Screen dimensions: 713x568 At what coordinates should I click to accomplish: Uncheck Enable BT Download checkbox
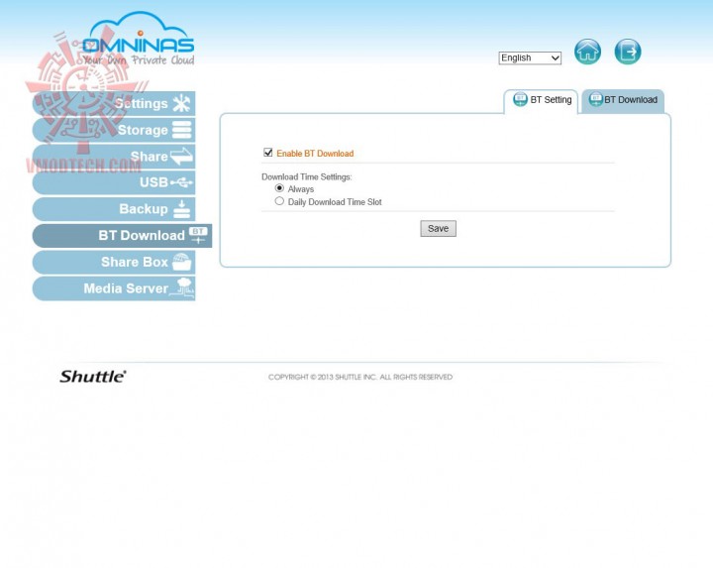[x=268, y=153]
